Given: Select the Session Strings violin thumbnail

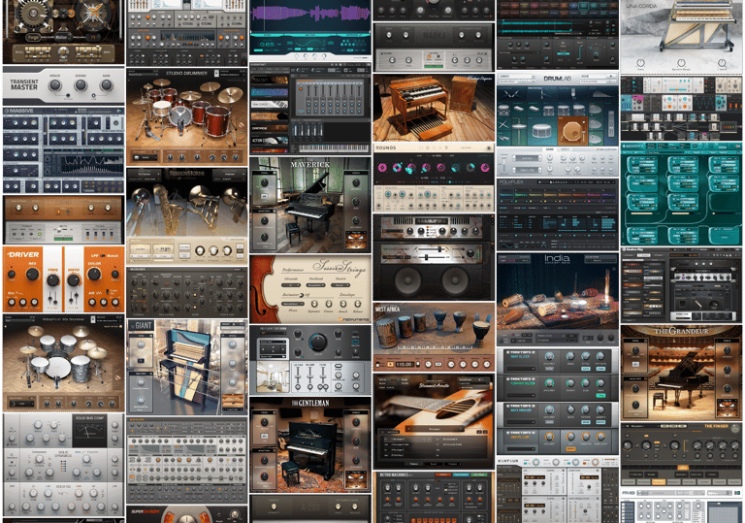Looking at the screenshot, I should click(310, 289).
